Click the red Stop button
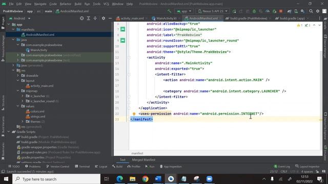The height and width of the screenshot is (184, 328). pyautogui.click(x=281, y=11)
